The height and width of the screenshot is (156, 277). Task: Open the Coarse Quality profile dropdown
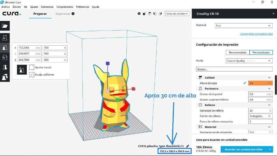249,61
